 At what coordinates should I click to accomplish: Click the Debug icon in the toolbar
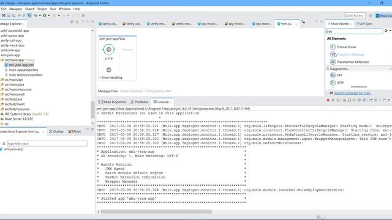coord(36,15)
